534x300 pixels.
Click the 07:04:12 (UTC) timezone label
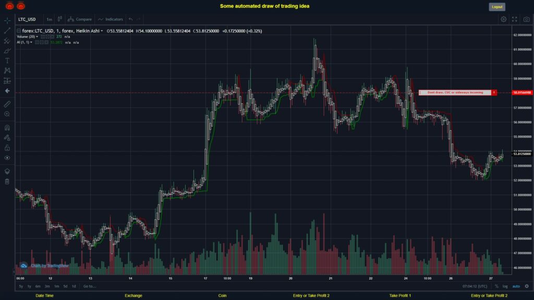[475, 286]
